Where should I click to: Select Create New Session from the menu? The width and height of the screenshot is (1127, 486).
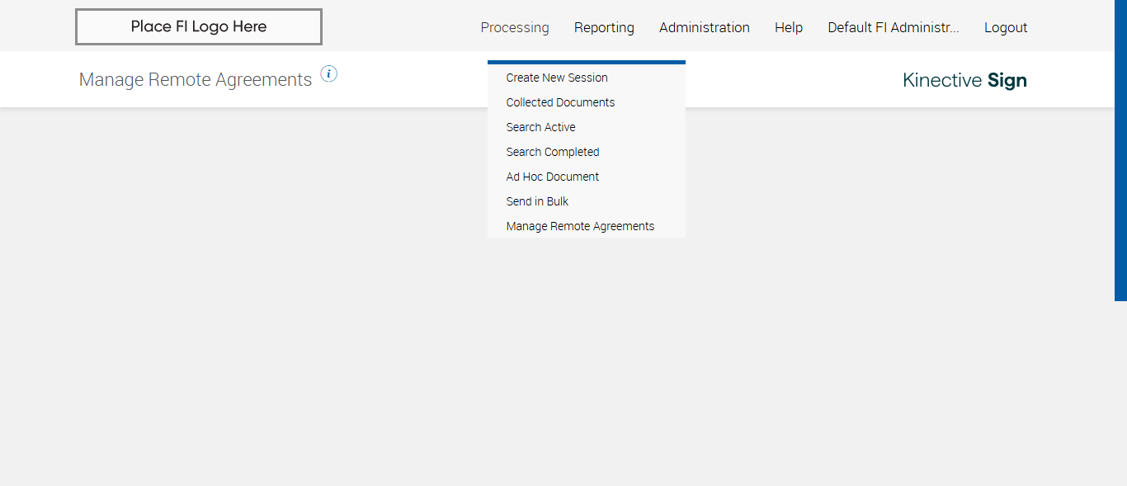coord(557,78)
